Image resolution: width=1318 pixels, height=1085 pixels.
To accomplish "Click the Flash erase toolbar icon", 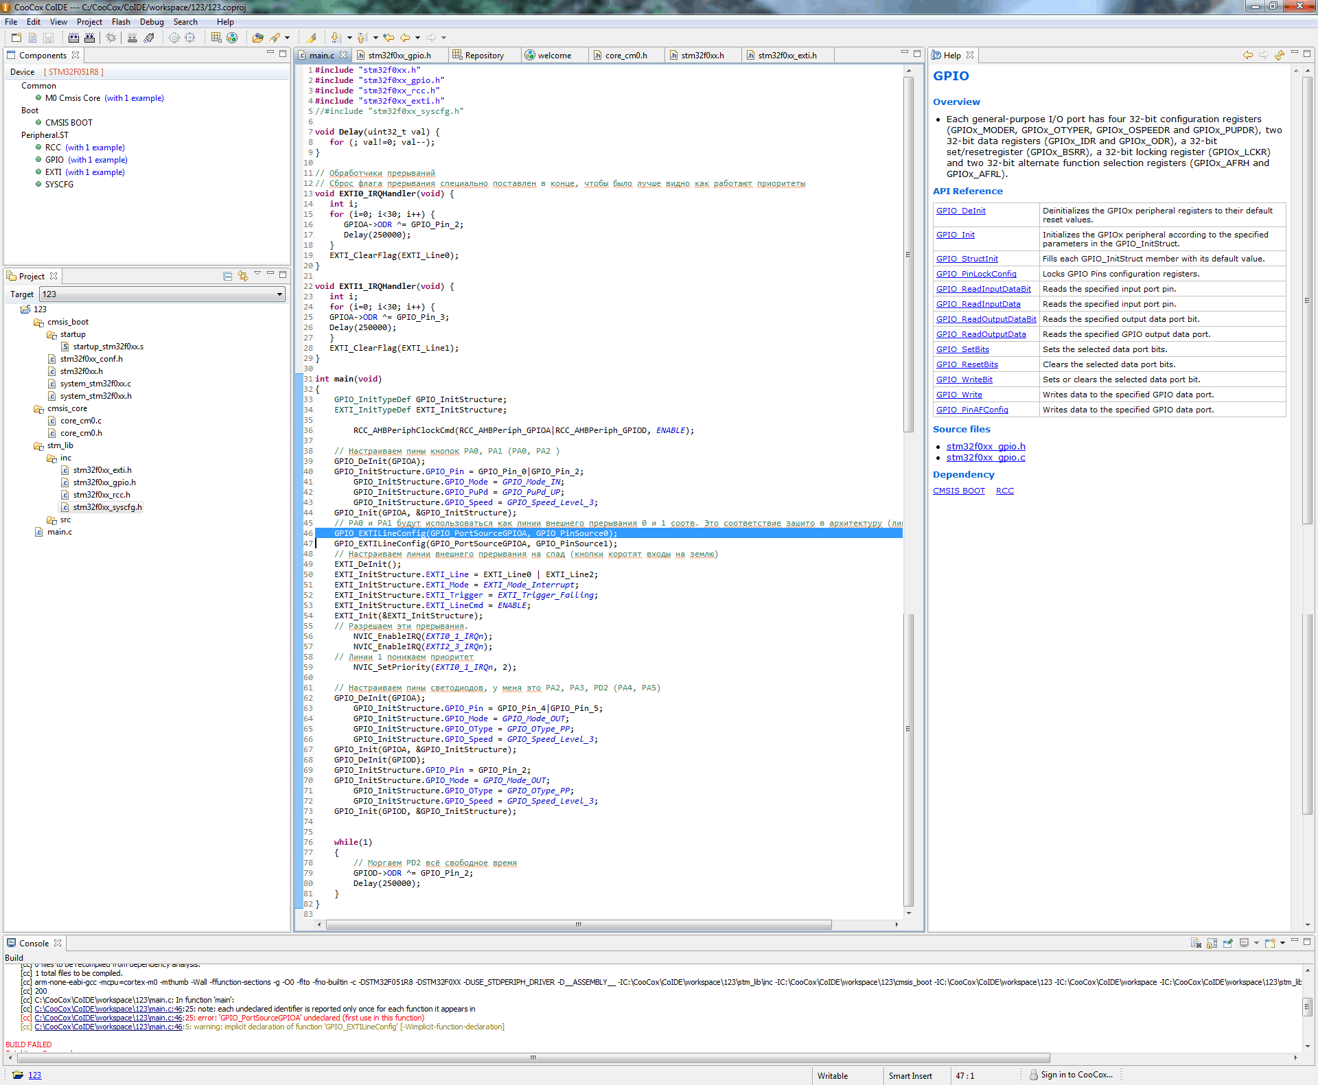I will click(149, 38).
